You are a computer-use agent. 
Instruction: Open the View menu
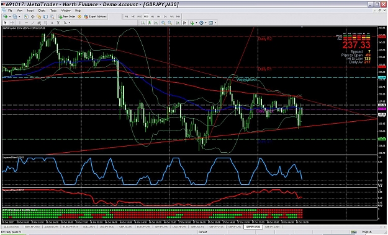(x=19, y=11)
